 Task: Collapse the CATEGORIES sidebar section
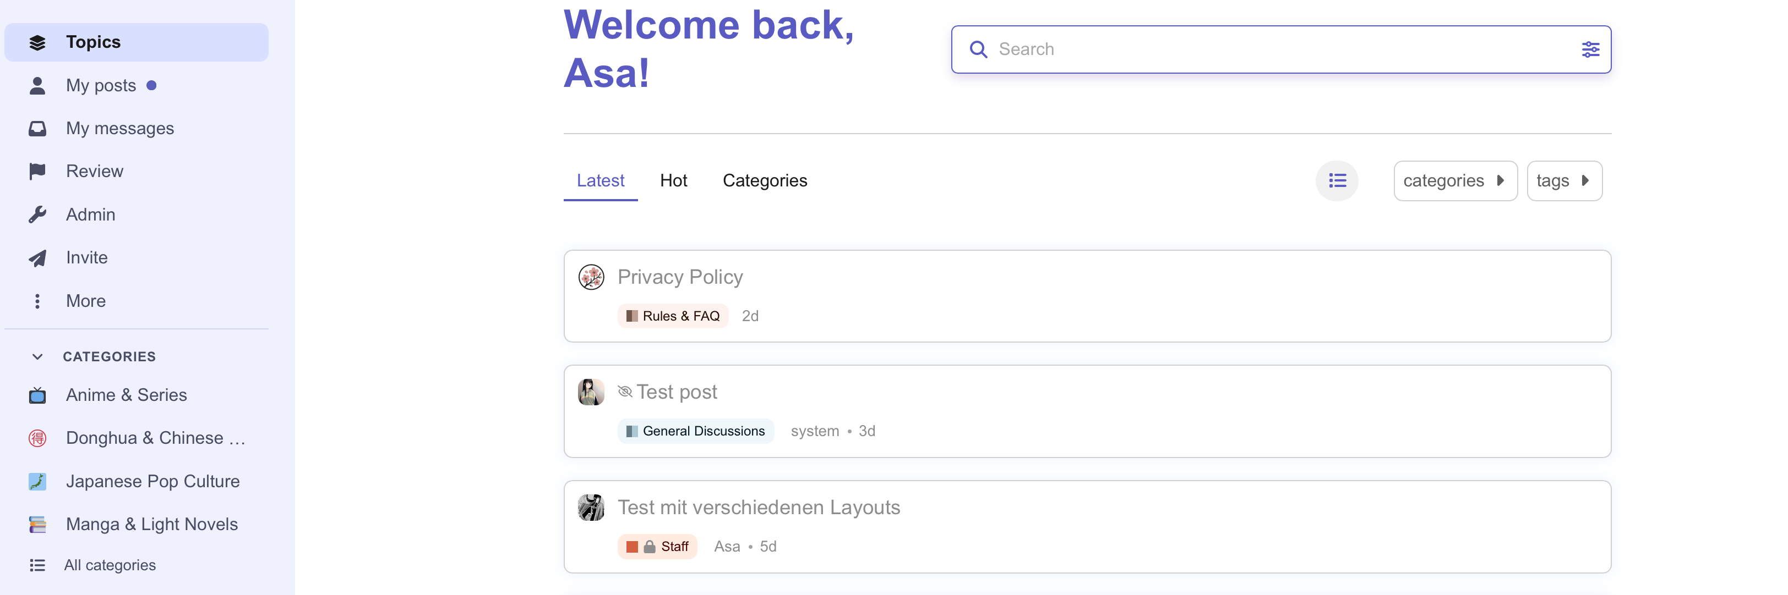[37, 356]
